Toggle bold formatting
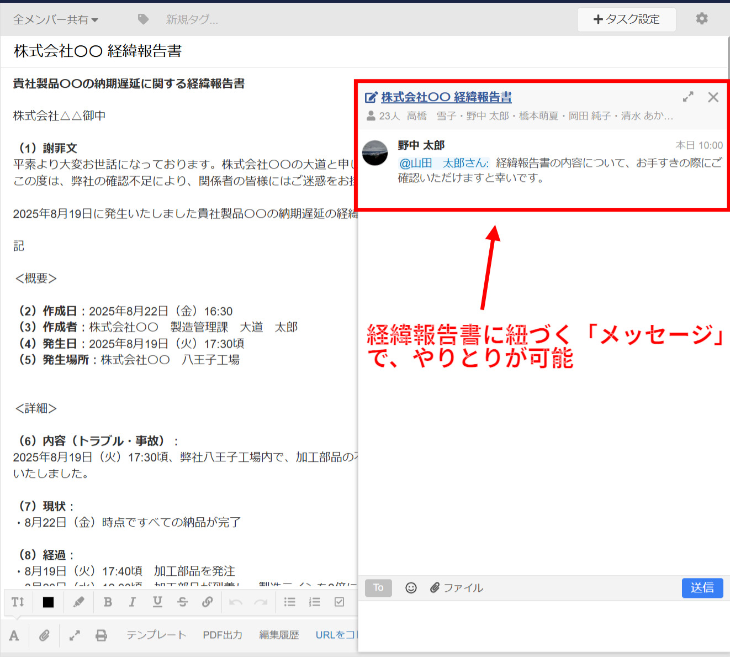The image size is (730, 657). point(108,602)
